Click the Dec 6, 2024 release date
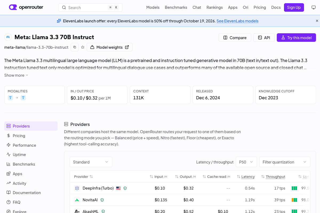Image resolution: width=320 pixels, height=213 pixels. coord(208,98)
